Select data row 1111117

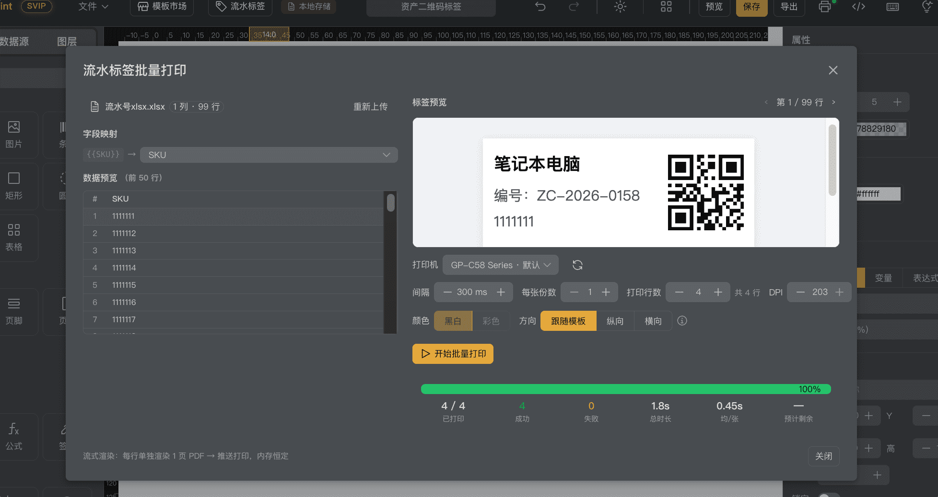(x=234, y=320)
